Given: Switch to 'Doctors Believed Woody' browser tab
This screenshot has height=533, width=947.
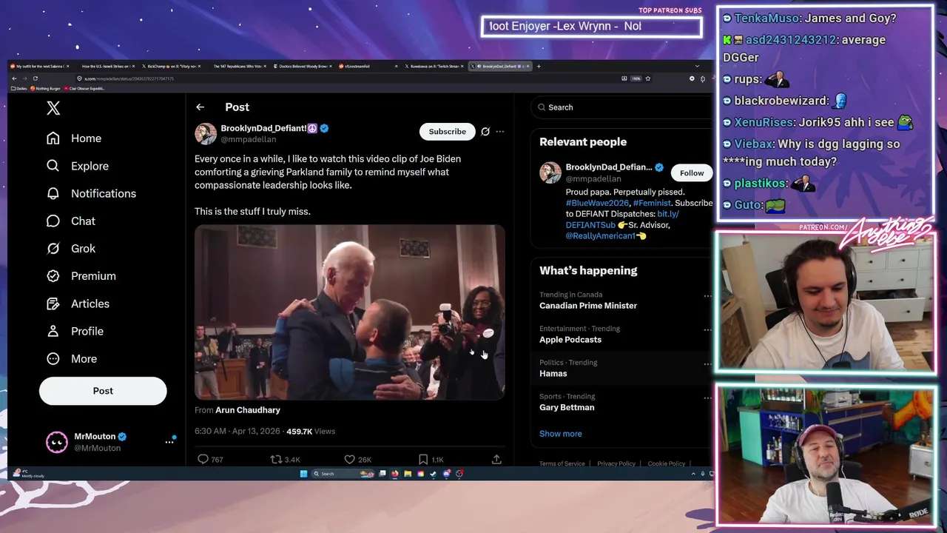Looking at the screenshot, I should pyautogui.click(x=303, y=66).
